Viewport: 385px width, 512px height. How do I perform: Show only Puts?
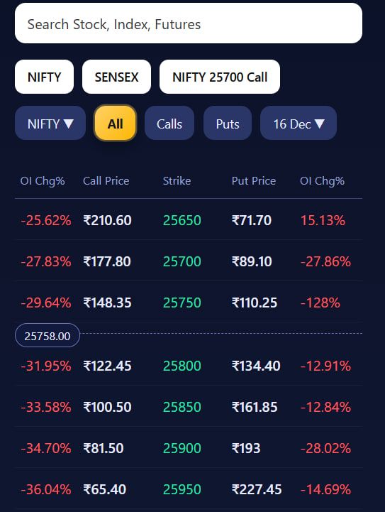point(228,124)
